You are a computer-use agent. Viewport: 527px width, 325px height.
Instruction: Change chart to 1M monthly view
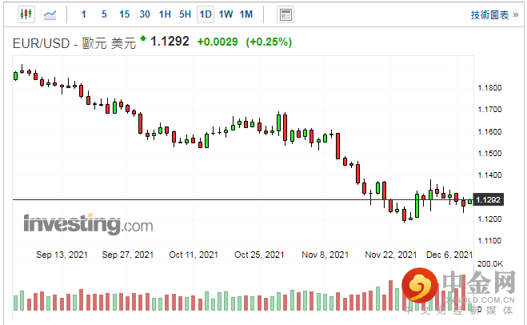(x=246, y=14)
